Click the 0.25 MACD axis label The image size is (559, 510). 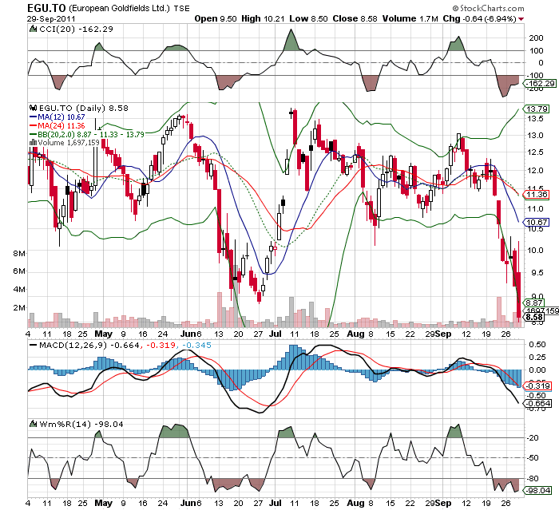pyautogui.click(x=537, y=357)
